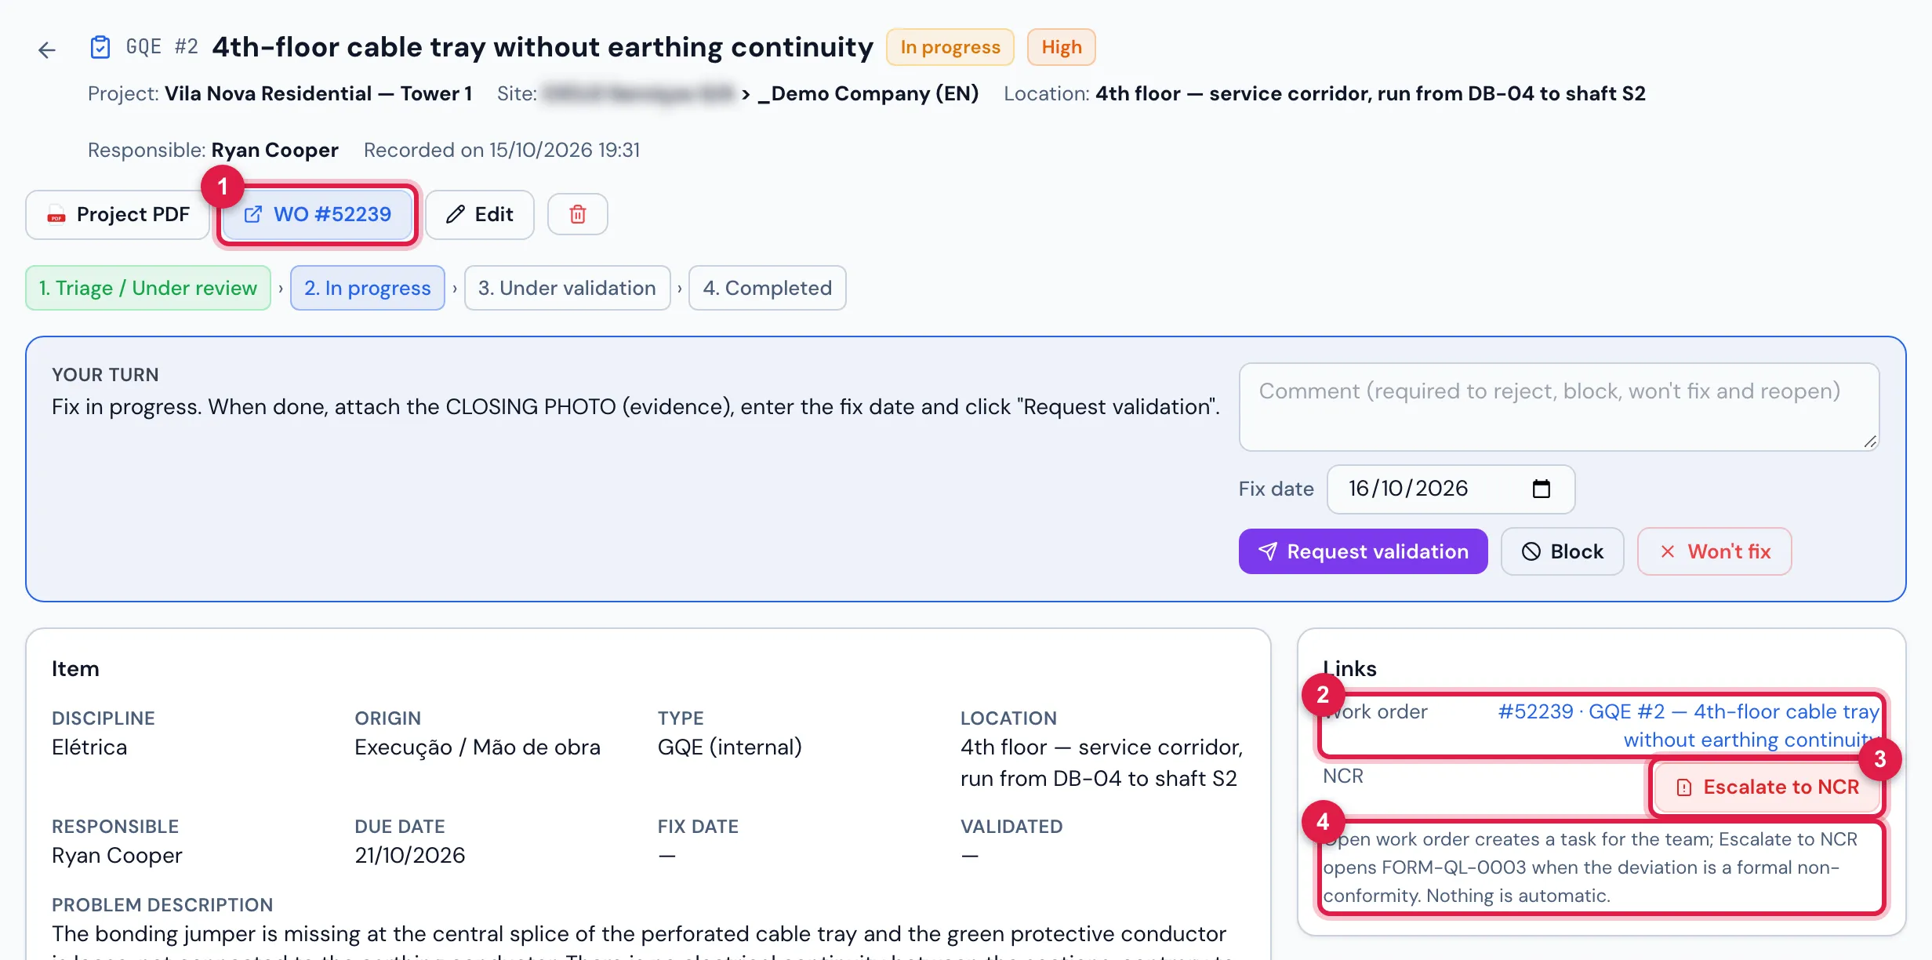Click the PDF file icon in Project PDF
The width and height of the screenshot is (1932, 960).
(x=56, y=215)
